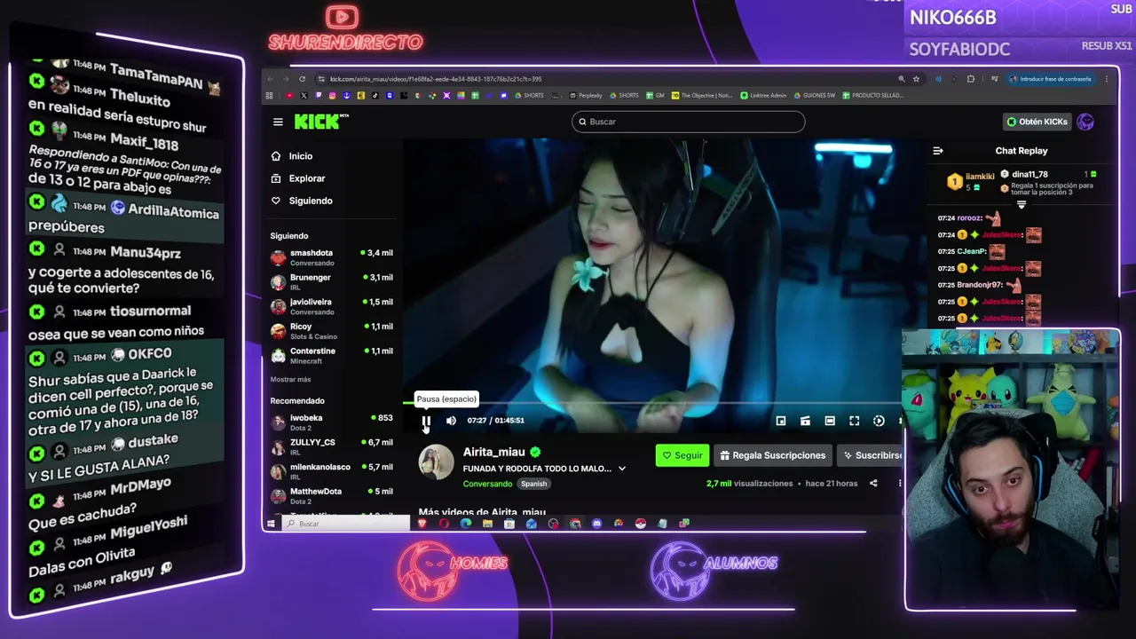Open the GM bookmark
The width and height of the screenshot is (1136, 639).
click(654, 95)
